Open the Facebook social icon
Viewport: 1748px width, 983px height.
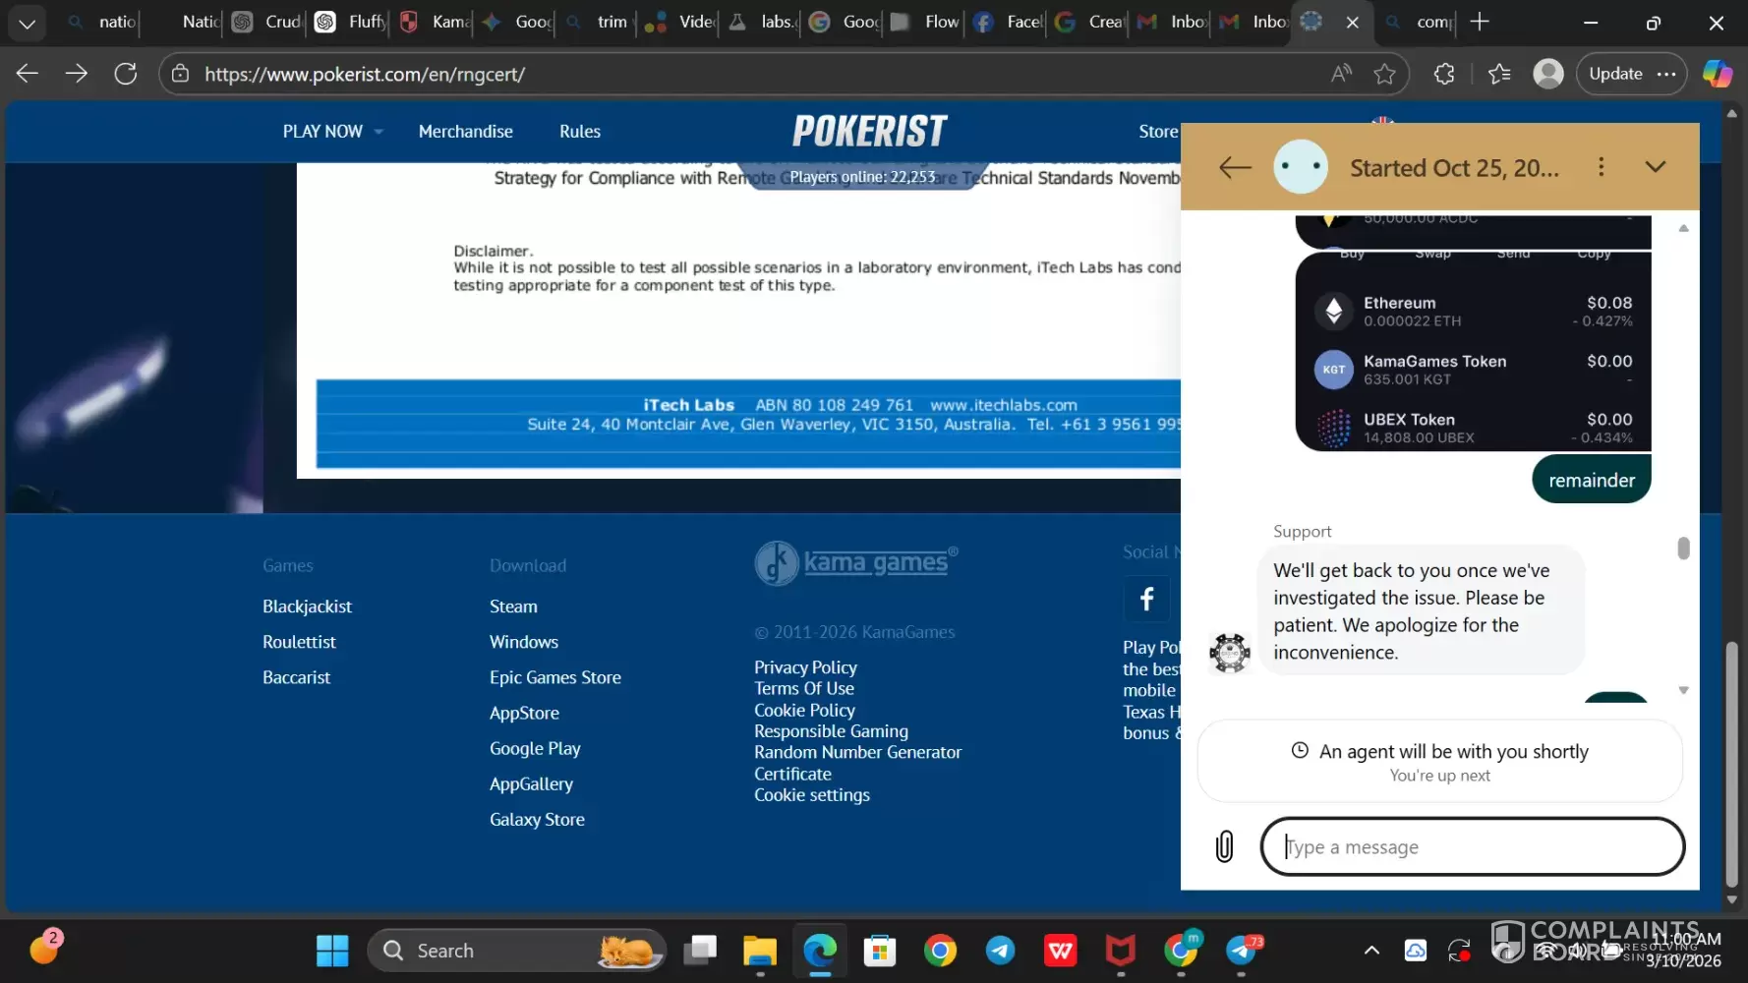pos(1146,599)
